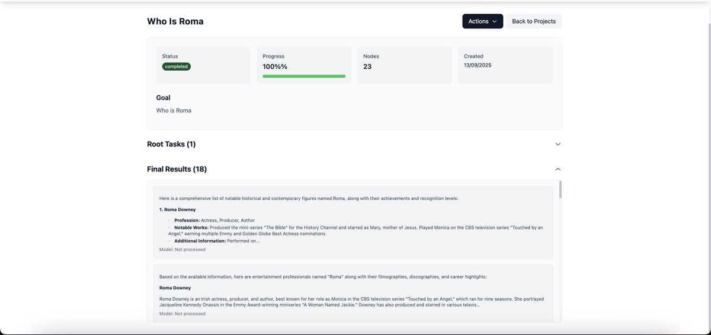Click the Progress label
This screenshot has width=711, height=335.
pyautogui.click(x=274, y=56)
